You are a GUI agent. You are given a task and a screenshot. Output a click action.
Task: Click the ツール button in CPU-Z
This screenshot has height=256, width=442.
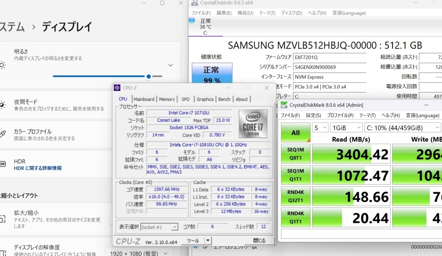coord(193,241)
